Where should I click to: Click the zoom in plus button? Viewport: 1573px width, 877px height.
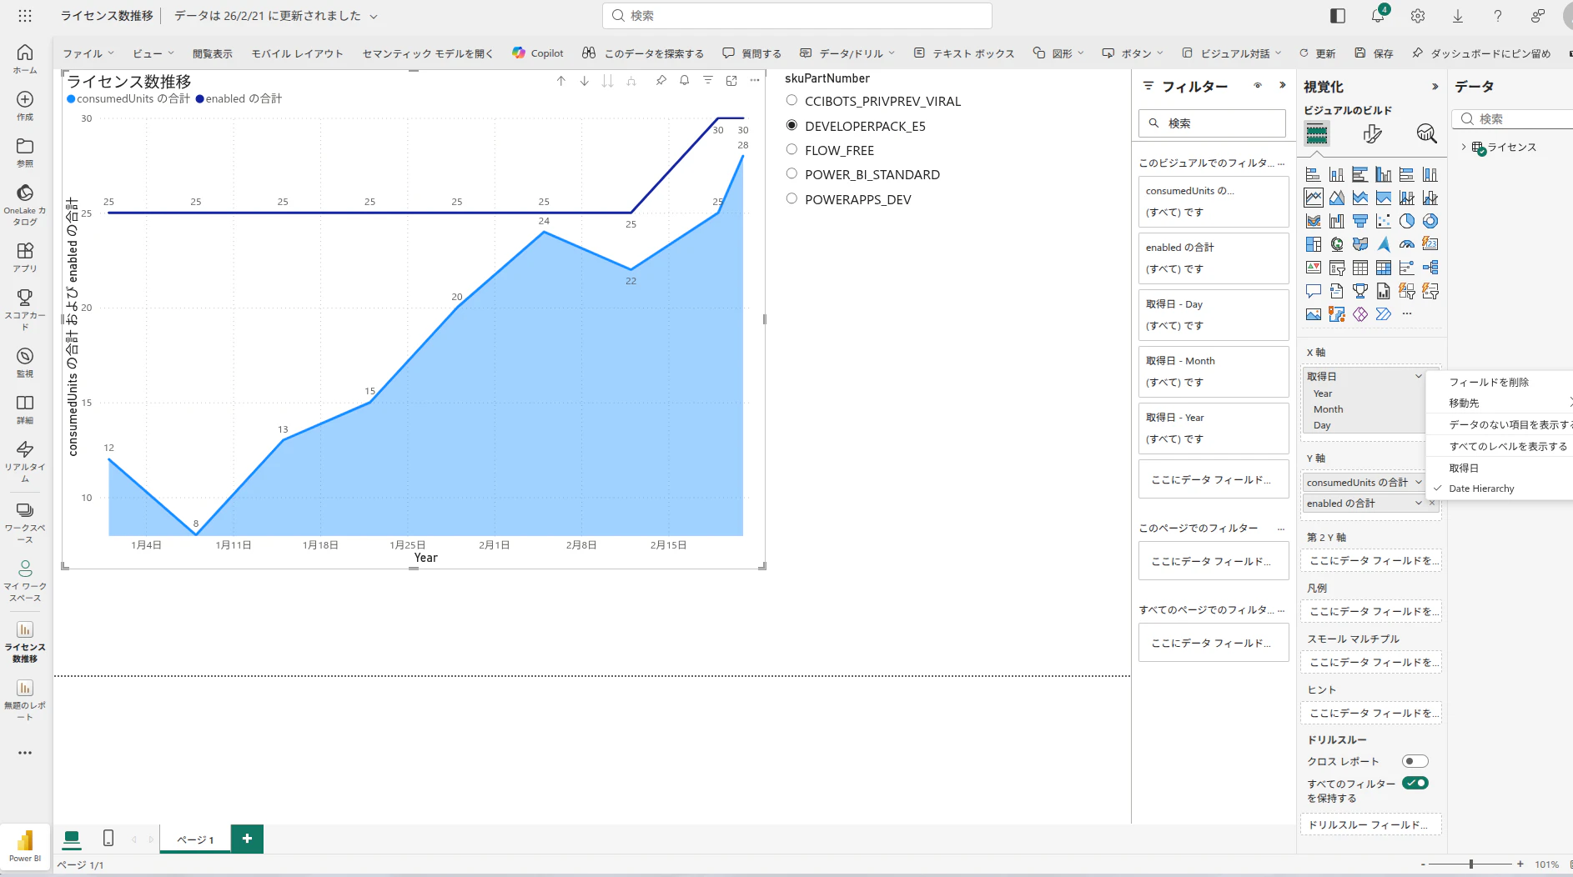click(1520, 864)
